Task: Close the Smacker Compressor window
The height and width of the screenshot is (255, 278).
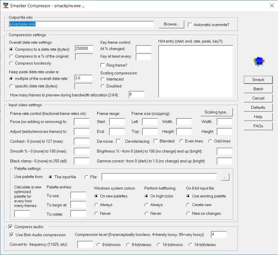Action: (272, 5)
